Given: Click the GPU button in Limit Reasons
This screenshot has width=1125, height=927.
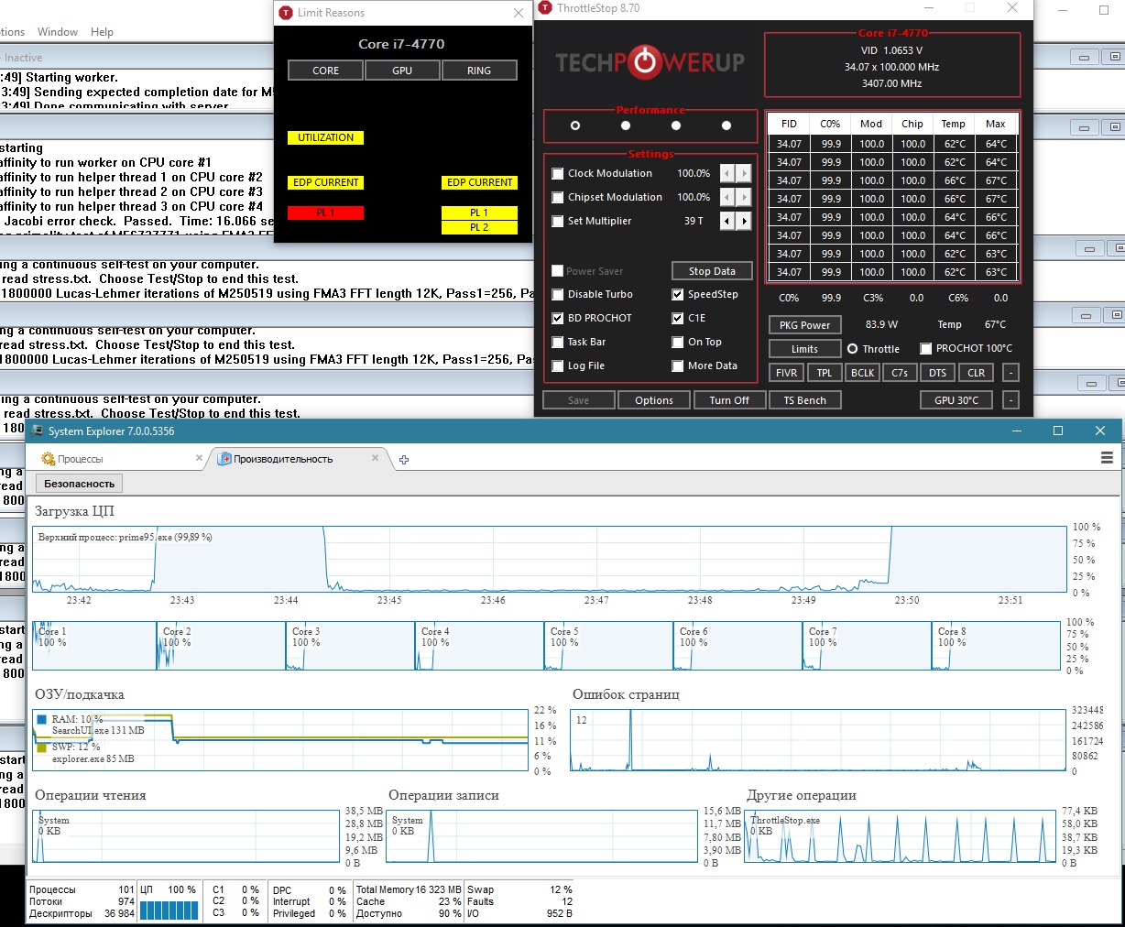Looking at the screenshot, I should 402,71.
